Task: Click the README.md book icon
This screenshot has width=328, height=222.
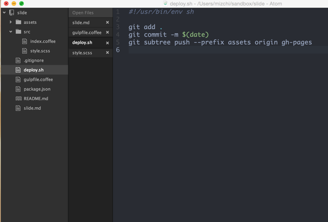Action: [x=18, y=99]
